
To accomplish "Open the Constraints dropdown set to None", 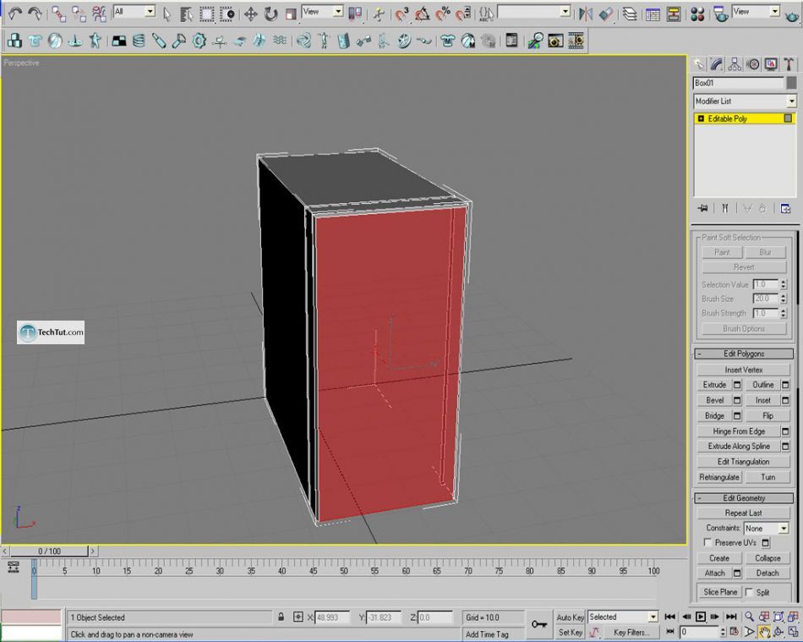I will (x=766, y=528).
